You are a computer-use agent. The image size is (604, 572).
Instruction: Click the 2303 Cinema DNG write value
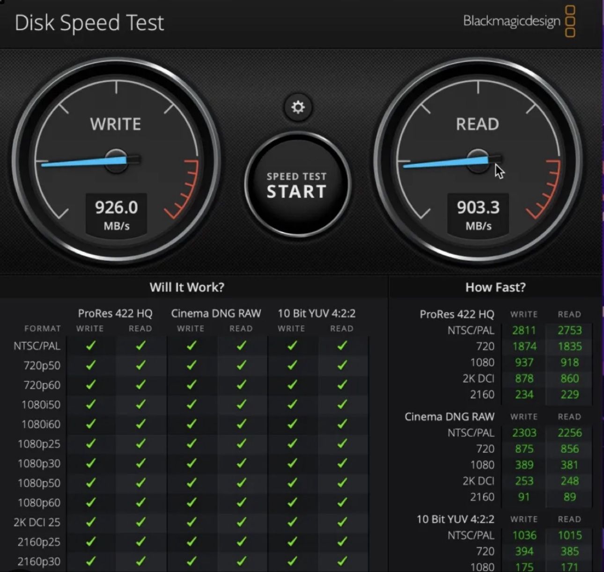[524, 433]
